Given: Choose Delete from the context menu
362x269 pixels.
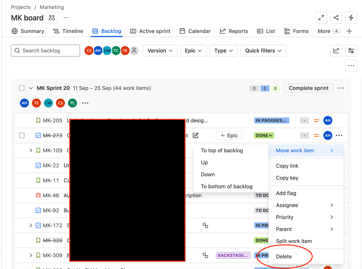Looking at the screenshot, I should tap(284, 256).
